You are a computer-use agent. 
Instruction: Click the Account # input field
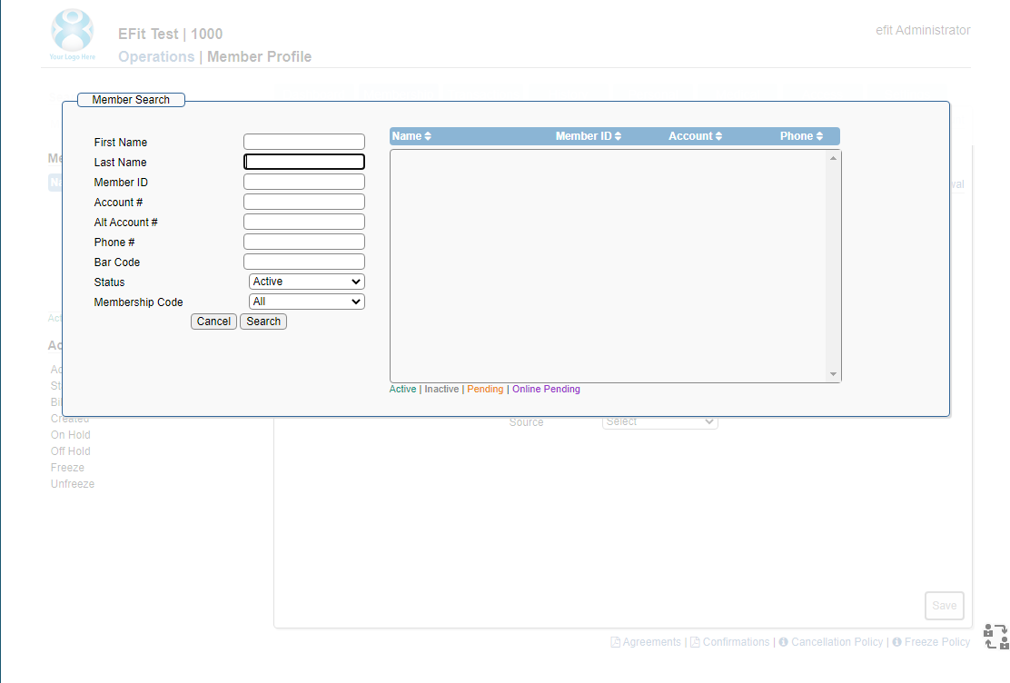304,202
